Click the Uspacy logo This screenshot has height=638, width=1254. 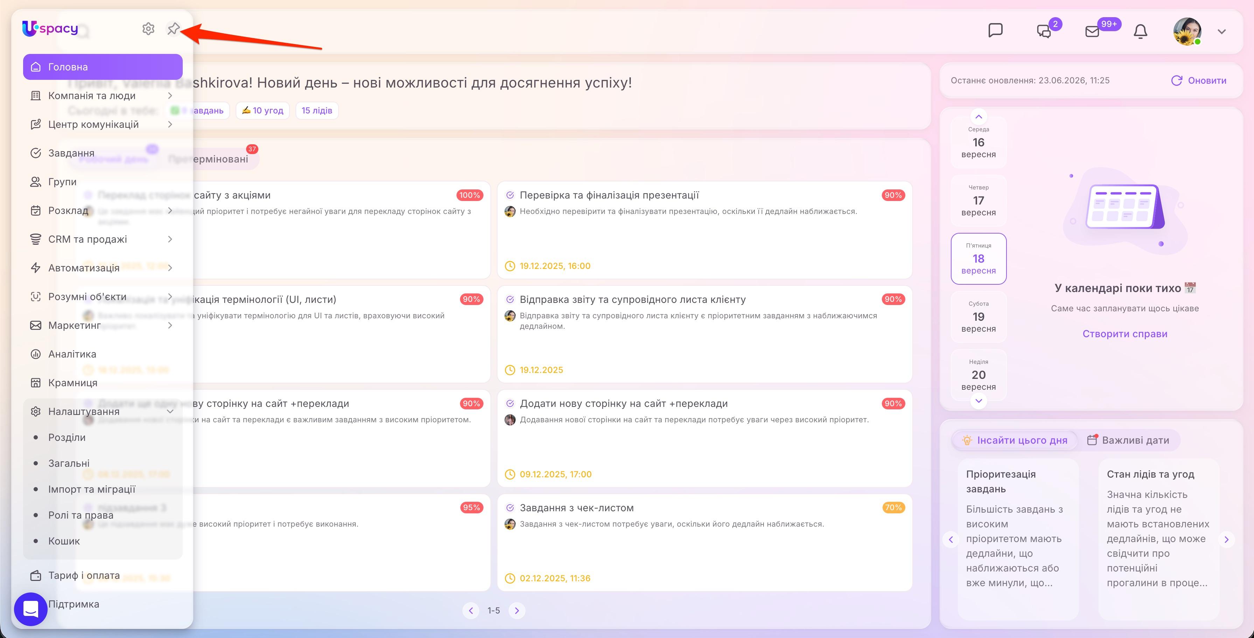pyautogui.click(x=50, y=28)
